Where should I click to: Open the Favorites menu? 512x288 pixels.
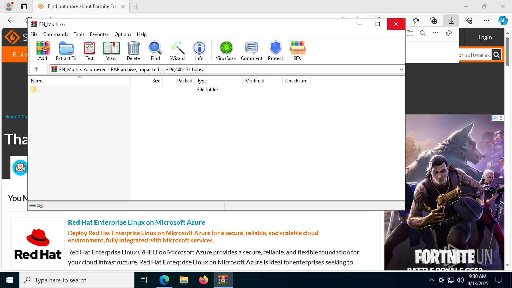(99, 34)
